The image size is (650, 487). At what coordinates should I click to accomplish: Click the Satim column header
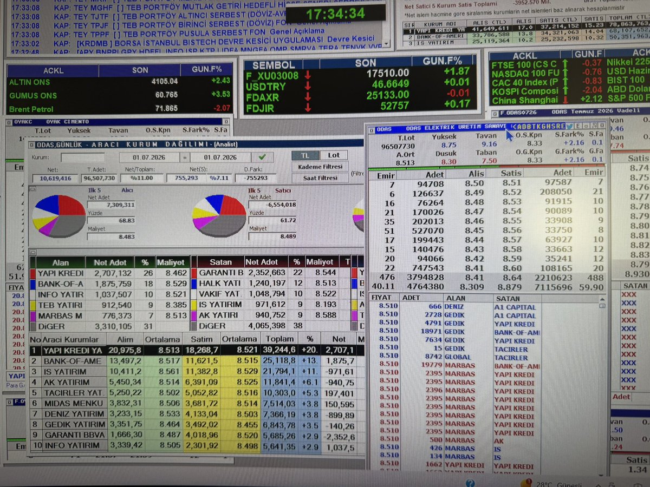pyautogui.click(x=202, y=339)
